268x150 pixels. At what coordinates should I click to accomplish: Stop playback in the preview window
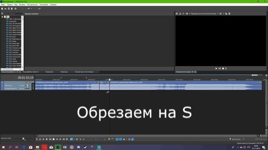tap(223, 68)
